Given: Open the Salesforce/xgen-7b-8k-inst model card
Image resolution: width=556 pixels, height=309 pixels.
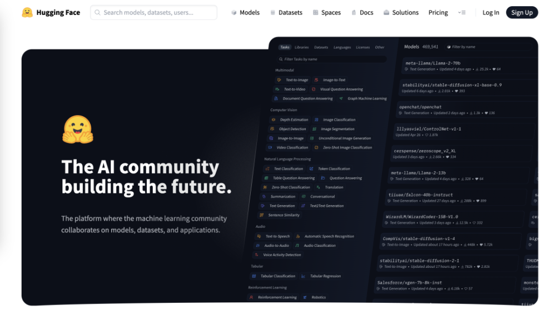Looking at the screenshot, I should pyautogui.click(x=444, y=286).
